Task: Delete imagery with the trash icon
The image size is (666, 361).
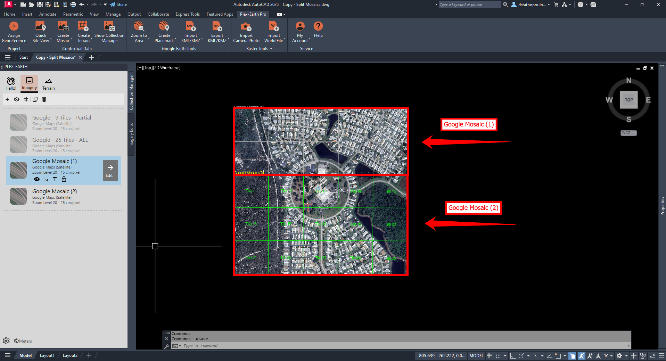Action: click(x=44, y=99)
